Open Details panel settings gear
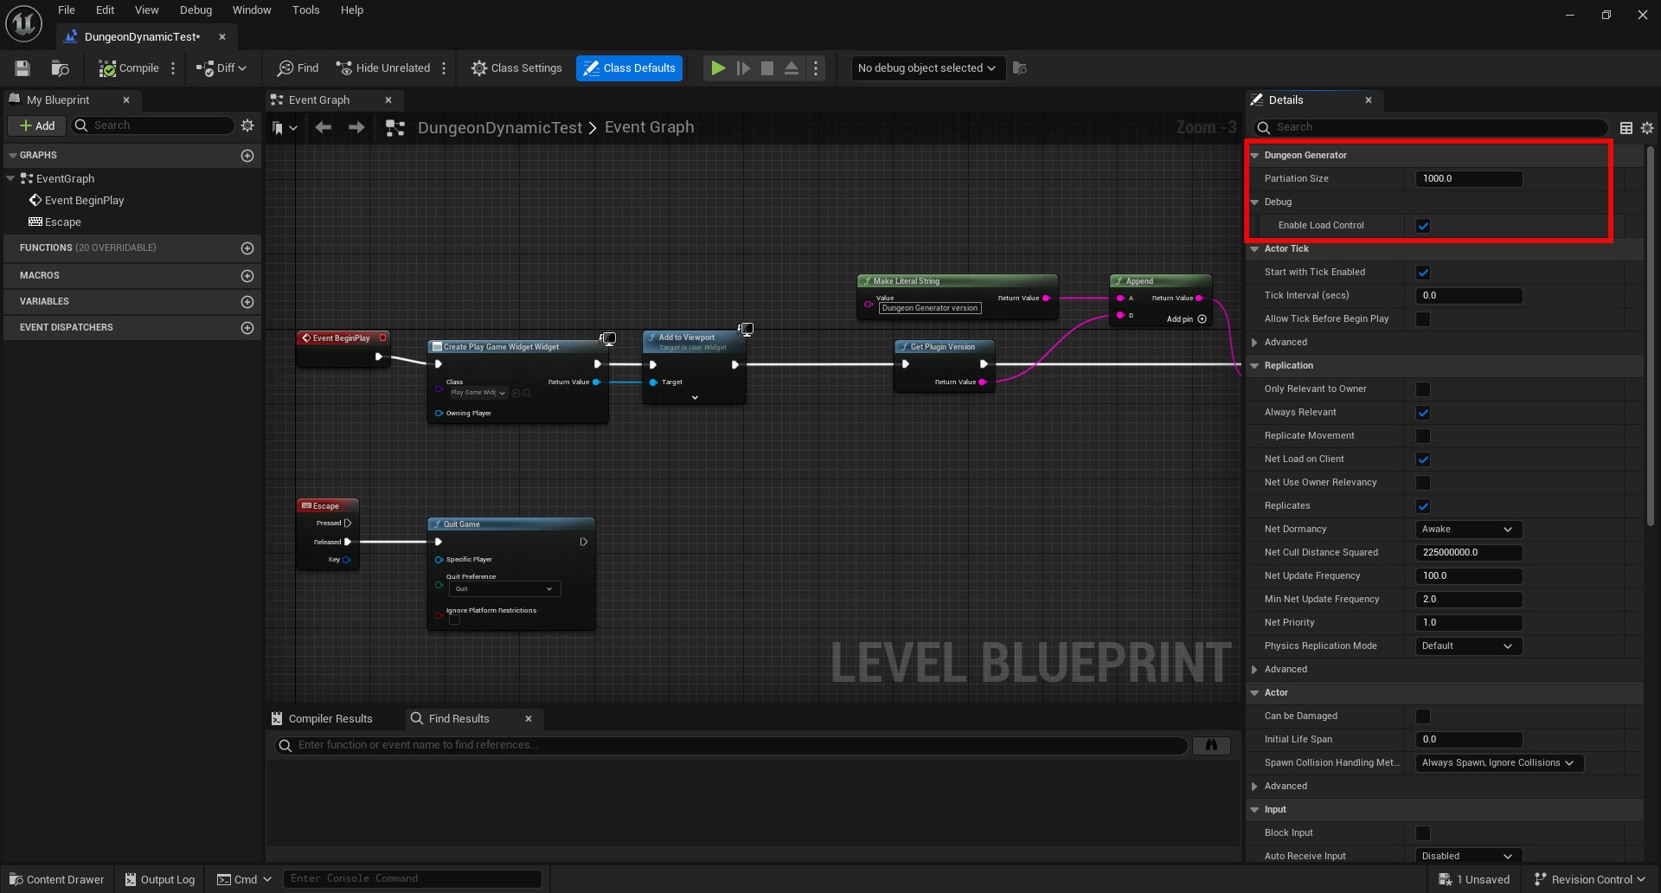Screen dimensions: 1661x893 [1647, 128]
